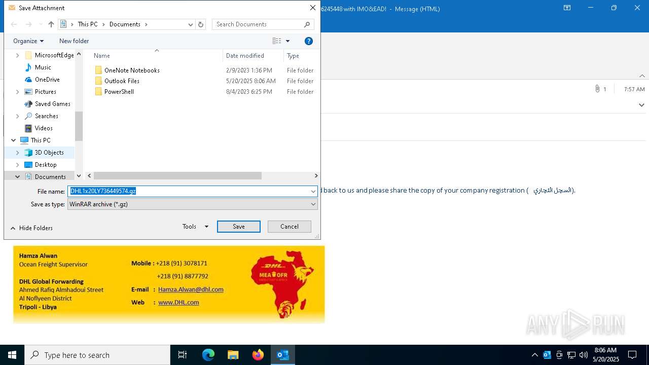Click the Save button
Screen dimensions: 649x365
tap(239, 227)
